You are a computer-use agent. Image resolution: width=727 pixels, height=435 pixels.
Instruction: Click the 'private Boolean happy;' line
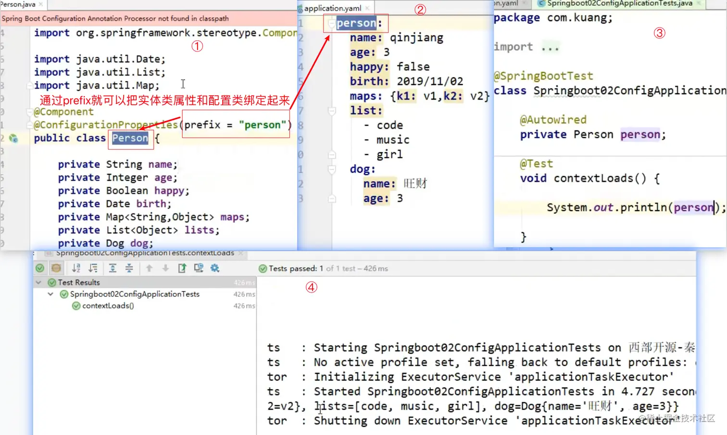pos(124,191)
